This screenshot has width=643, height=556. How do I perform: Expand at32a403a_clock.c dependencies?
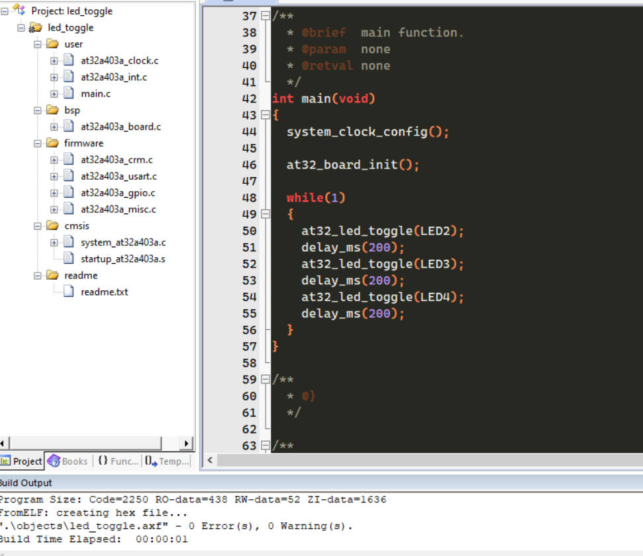point(54,61)
